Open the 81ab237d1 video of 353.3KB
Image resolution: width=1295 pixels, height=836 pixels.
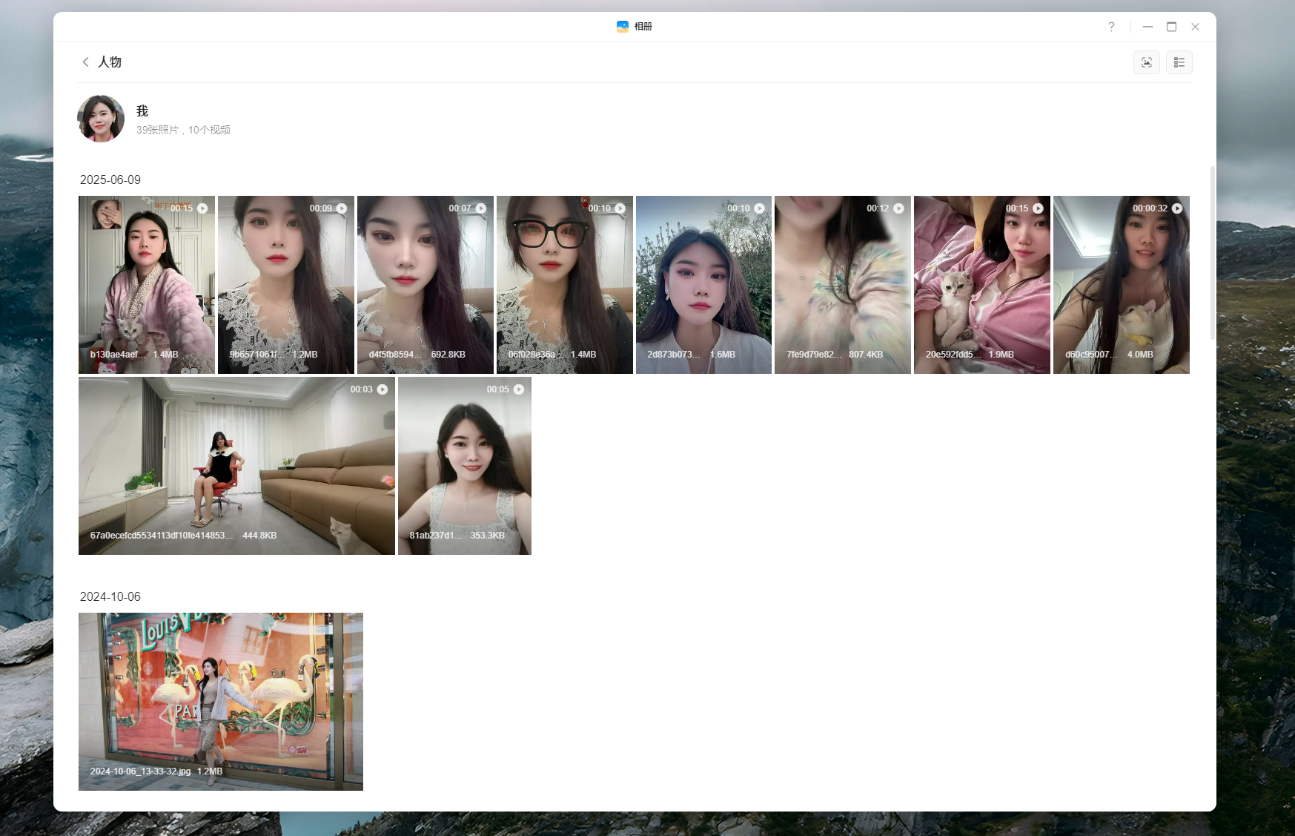click(x=464, y=466)
